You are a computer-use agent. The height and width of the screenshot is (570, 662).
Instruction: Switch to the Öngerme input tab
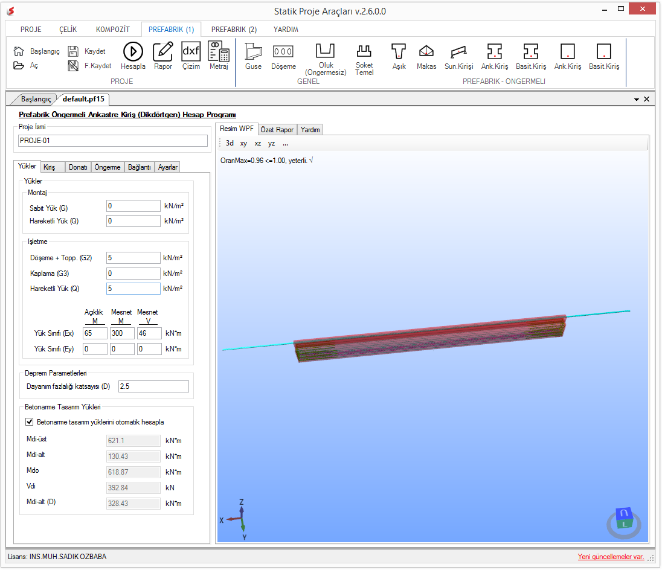[x=108, y=167]
